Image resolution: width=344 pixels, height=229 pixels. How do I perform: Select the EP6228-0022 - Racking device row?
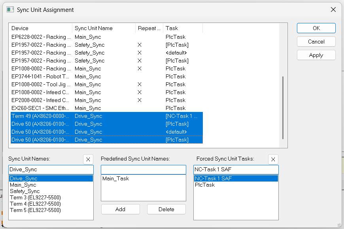pos(107,37)
